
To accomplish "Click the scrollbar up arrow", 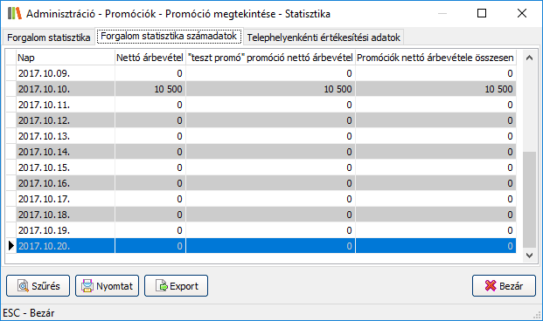I will tap(529, 58).
